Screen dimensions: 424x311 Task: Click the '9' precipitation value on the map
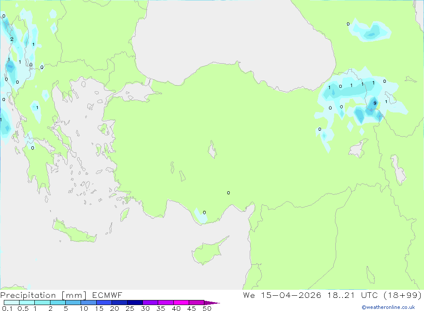click(375, 103)
